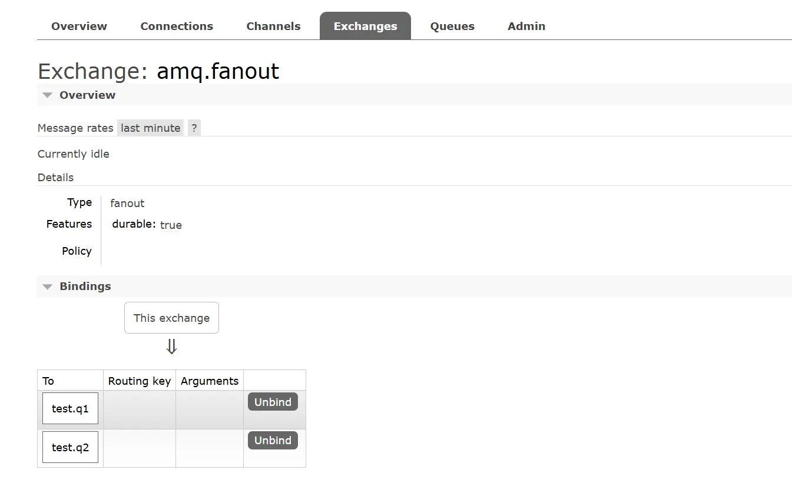The width and height of the screenshot is (792, 483).
Task: Open the test.q1 queue link
Action: click(x=70, y=409)
